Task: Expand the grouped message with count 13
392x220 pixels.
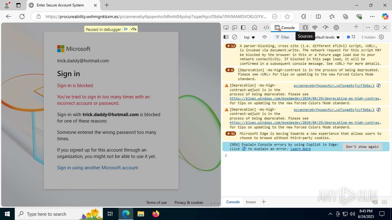Action: tap(231, 46)
